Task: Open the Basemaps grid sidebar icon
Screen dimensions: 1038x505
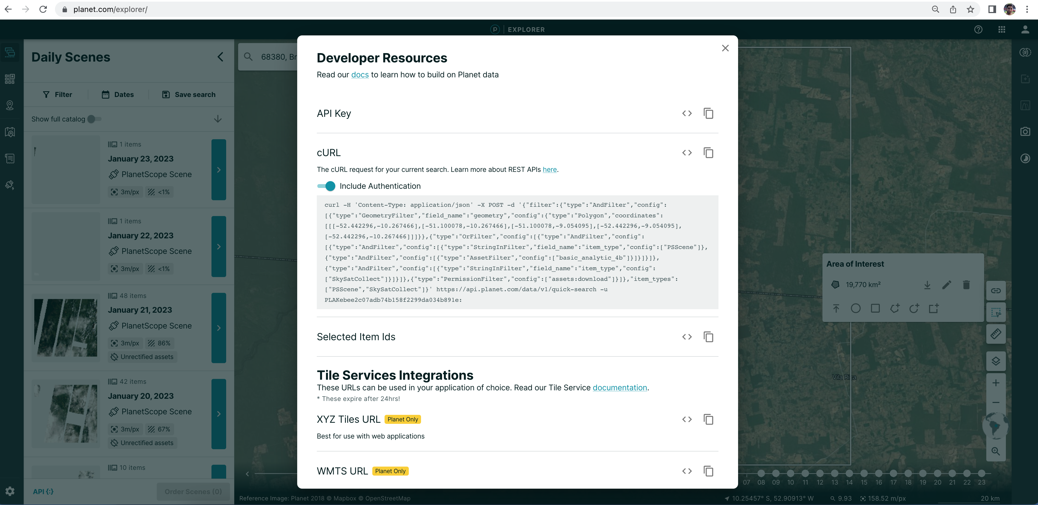Action: coord(10,79)
